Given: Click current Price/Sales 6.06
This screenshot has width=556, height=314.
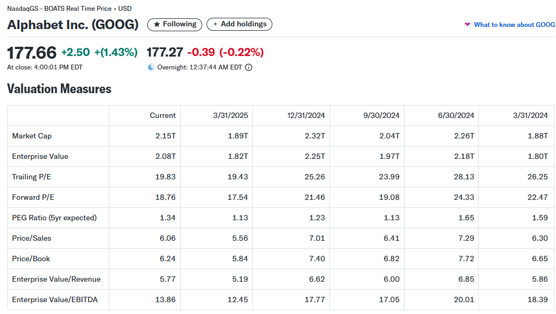Looking at the screenshot, I should tap(167, 238).
